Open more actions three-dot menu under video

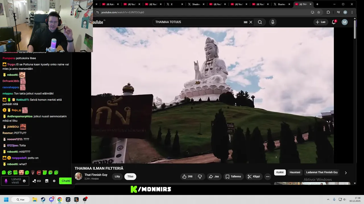tap(268, 177)
